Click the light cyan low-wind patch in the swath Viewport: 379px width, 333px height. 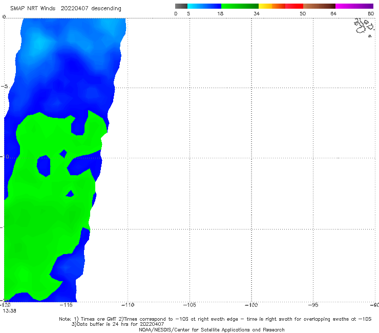(39, 45)
